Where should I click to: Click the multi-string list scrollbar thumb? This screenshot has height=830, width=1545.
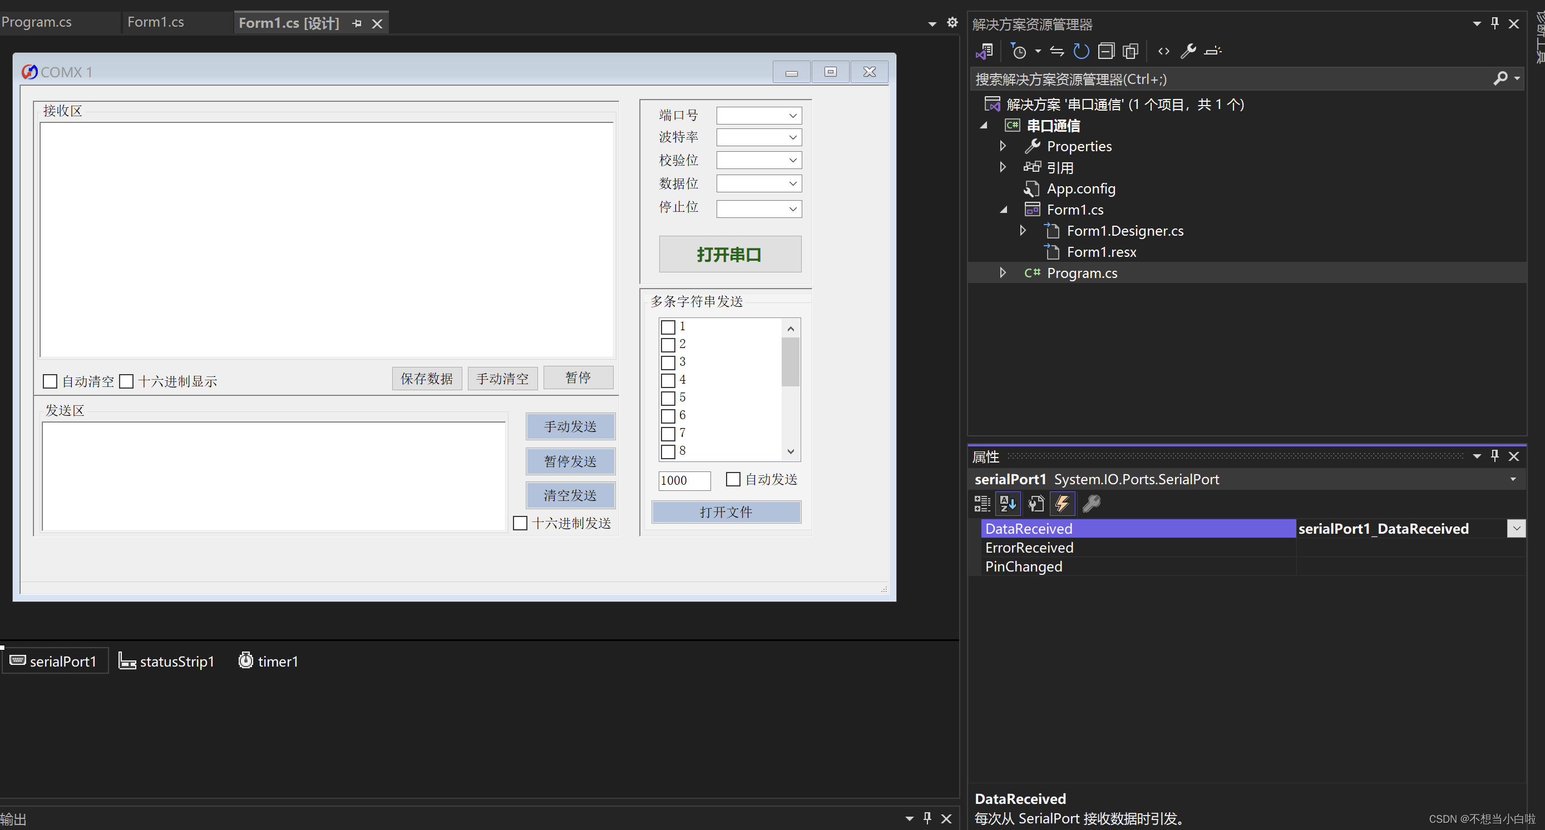tap(791, 362)
